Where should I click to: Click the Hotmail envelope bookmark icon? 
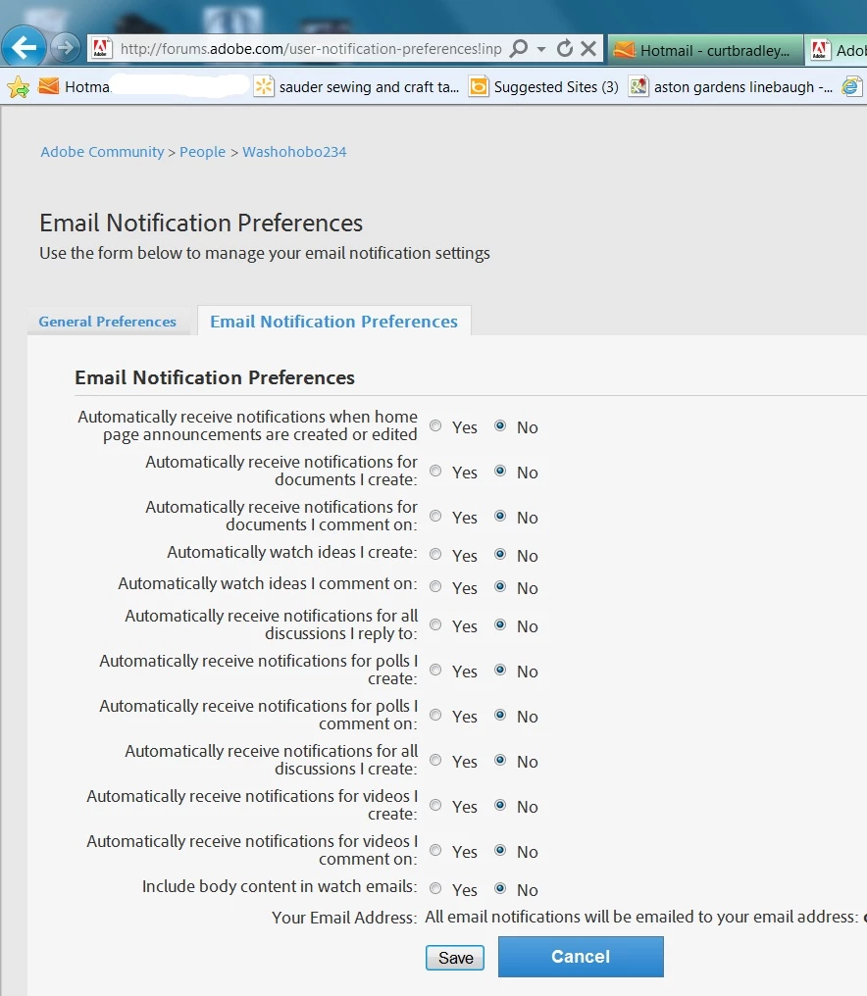(48, 85)
